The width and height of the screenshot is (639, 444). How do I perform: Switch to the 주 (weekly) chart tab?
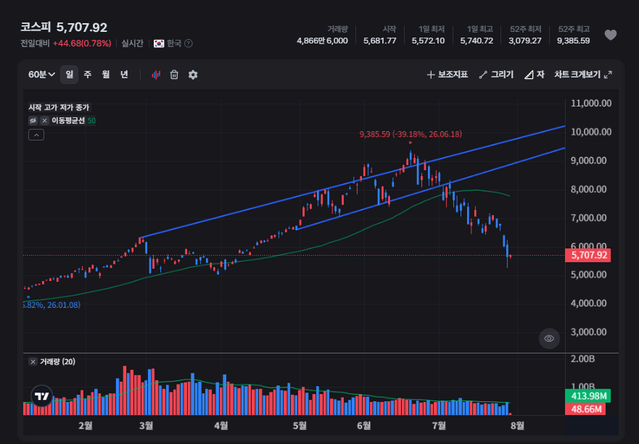[x=88, y=75]
